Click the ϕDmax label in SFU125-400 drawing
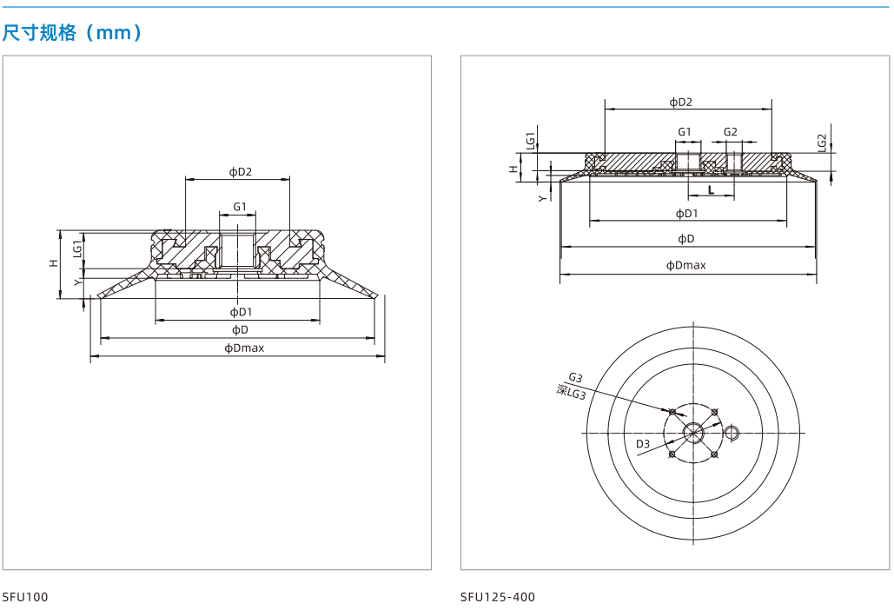 (685, 265)
